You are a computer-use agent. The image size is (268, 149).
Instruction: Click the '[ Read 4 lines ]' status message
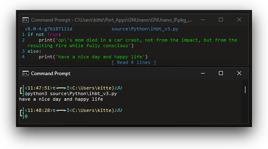click(134, 63)
